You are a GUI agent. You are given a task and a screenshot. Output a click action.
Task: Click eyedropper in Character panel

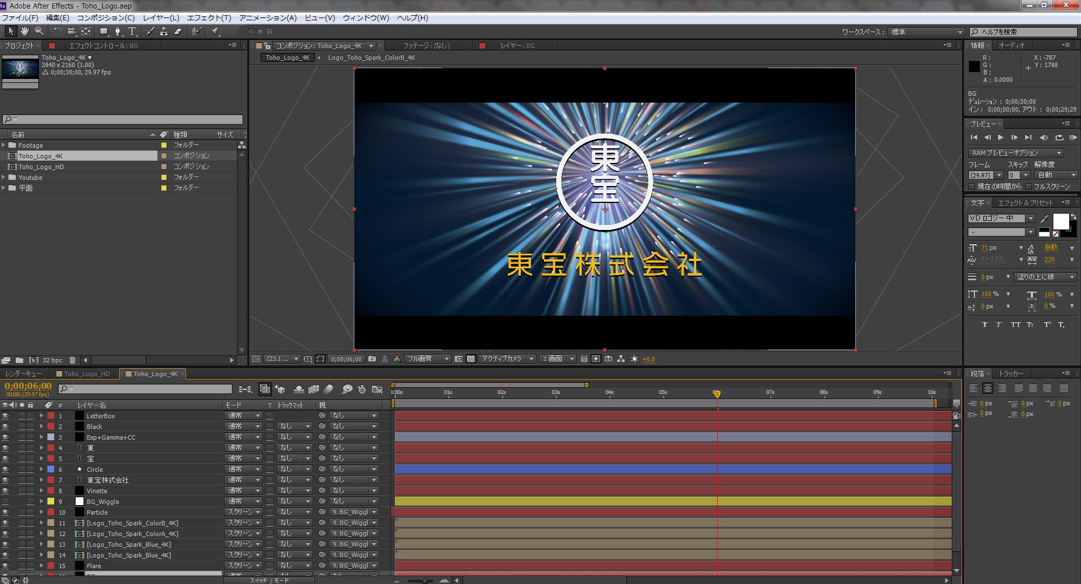1044,219
